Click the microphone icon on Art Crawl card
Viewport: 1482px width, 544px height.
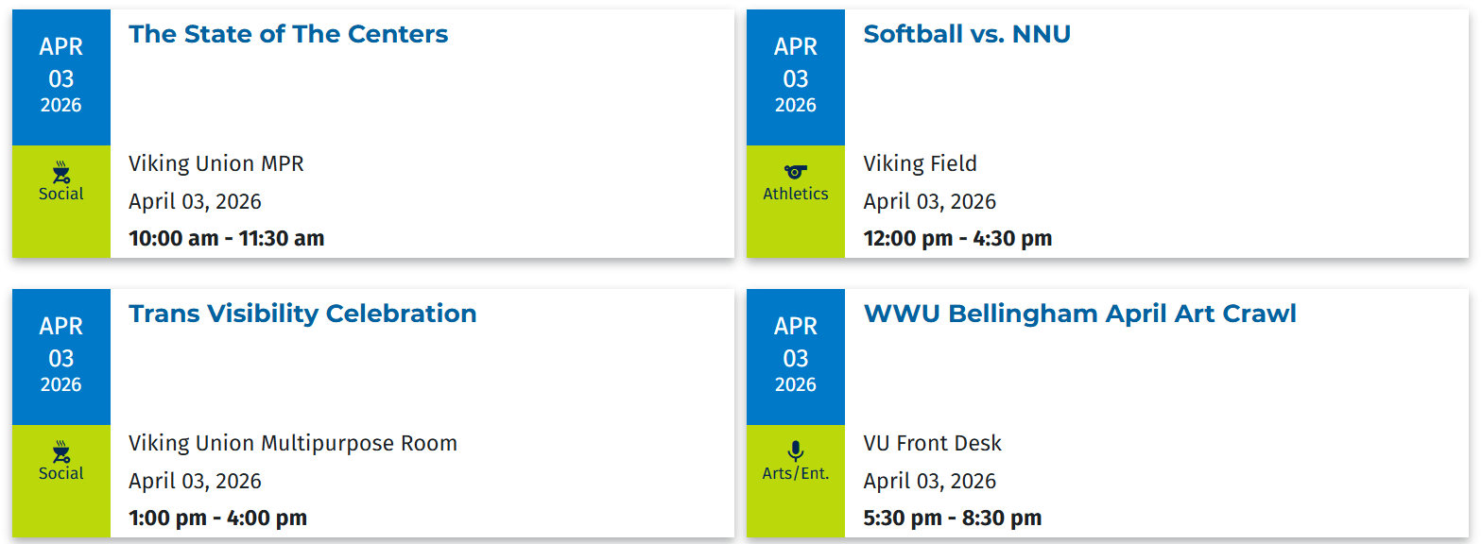[796, 451]
